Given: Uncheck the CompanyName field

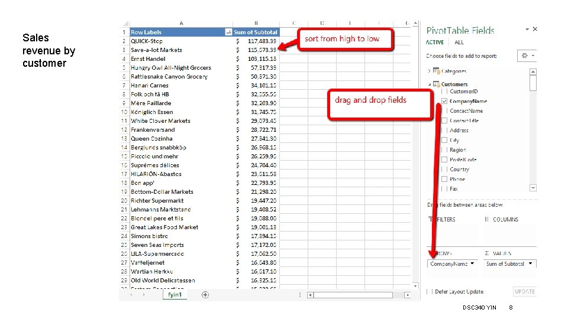Looking at the screenshot, I should (x=444, y=101).
